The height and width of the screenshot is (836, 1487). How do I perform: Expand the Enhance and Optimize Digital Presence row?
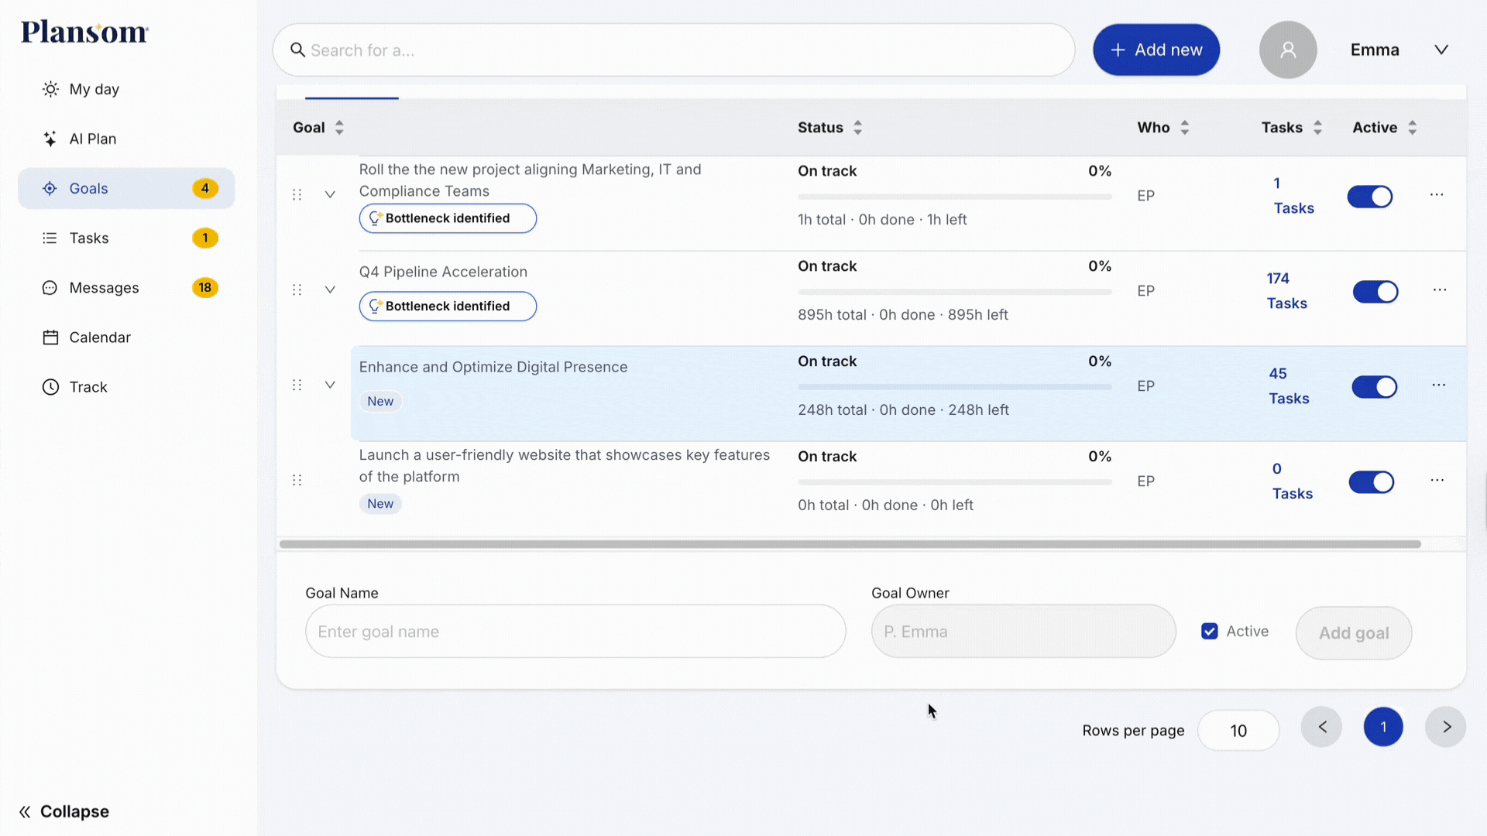(330, 385)
